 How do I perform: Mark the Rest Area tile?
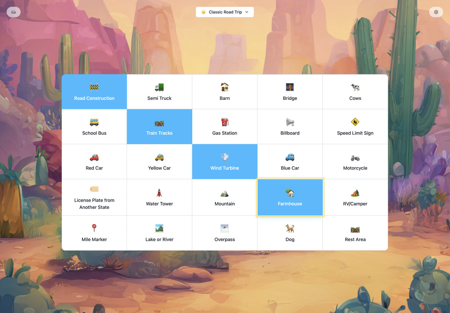(355, 233)
